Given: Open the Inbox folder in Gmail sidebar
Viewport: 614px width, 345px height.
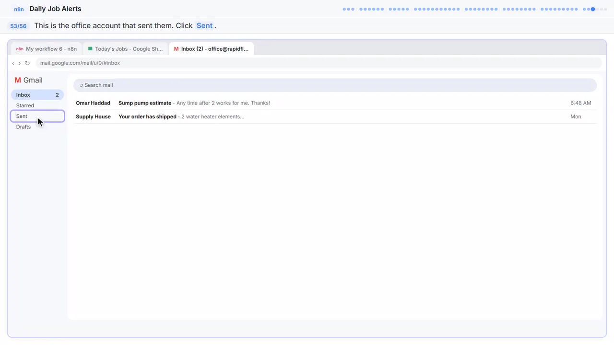Looking at the screenshot, I should point(37,95).
